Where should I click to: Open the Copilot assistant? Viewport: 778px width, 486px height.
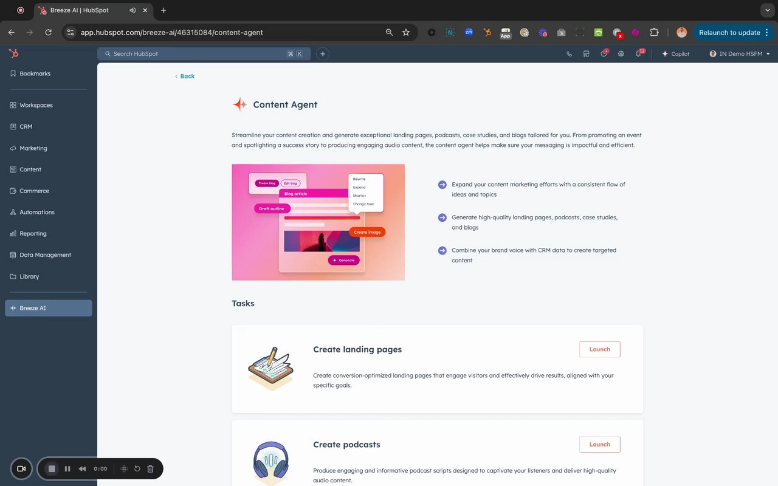676,54
